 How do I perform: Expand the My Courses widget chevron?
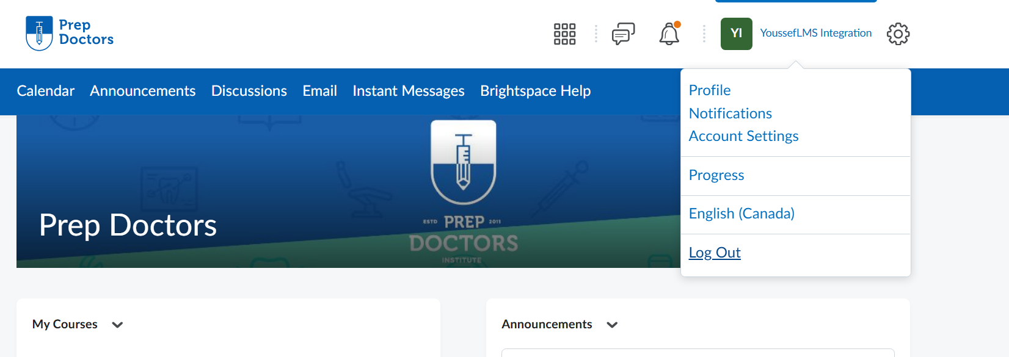click(117, 325)
